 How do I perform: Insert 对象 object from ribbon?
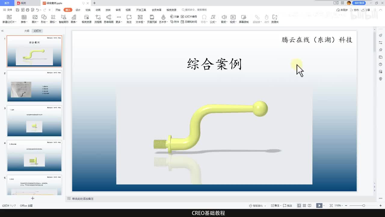(175, 17)
